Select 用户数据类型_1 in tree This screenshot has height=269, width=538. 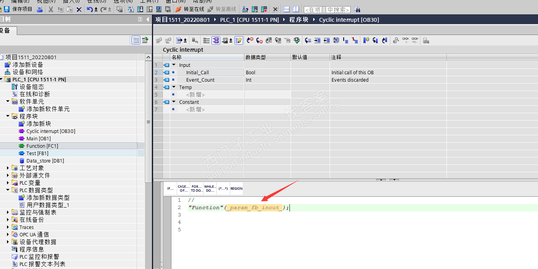48,205
